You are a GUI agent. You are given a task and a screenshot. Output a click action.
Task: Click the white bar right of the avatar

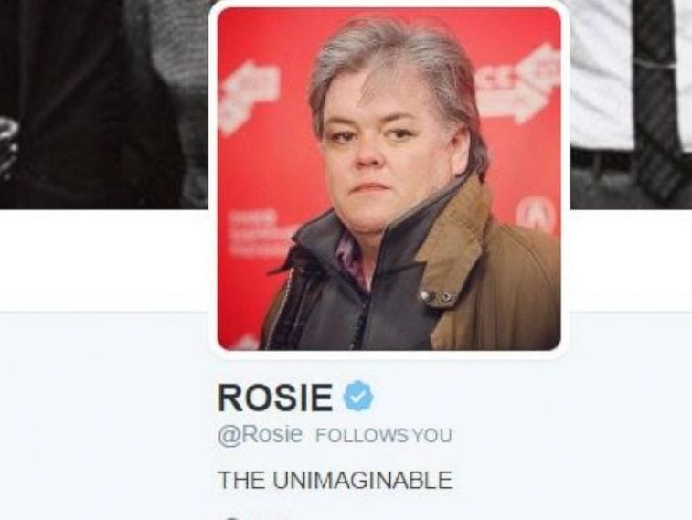[631, 260]
